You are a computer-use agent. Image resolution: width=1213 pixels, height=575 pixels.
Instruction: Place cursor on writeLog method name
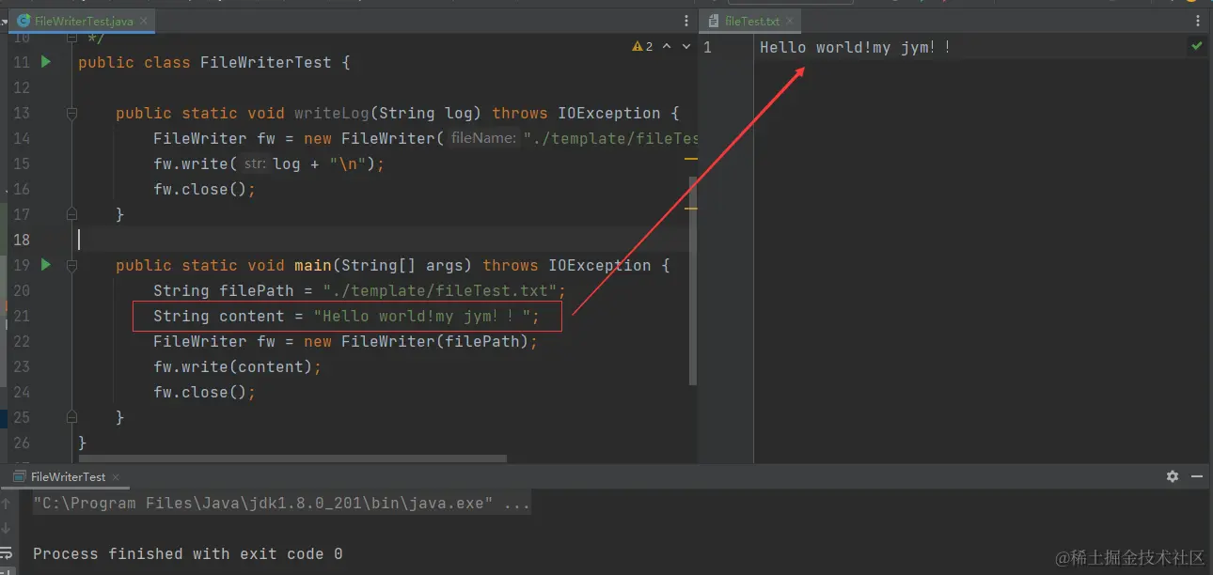point(332,113)
